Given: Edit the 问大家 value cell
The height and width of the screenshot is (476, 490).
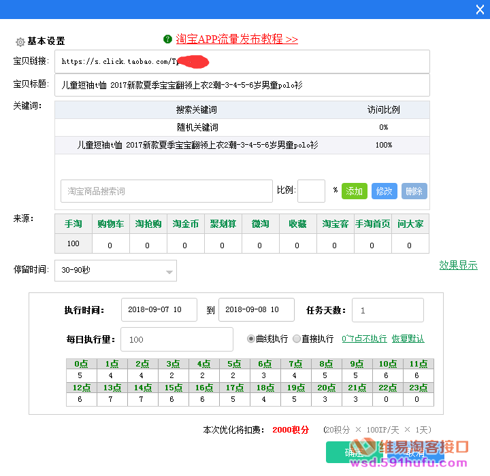Looking at the screenshot, I should 410,243.
